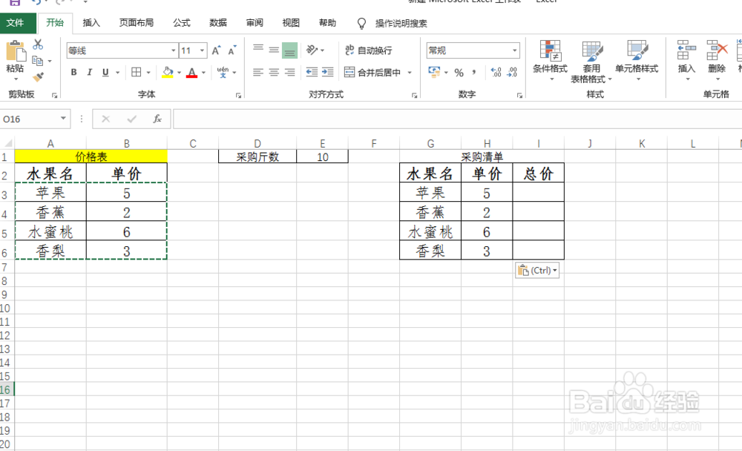Click the 操作说明搜索 search box

click(x=401, y=23)
